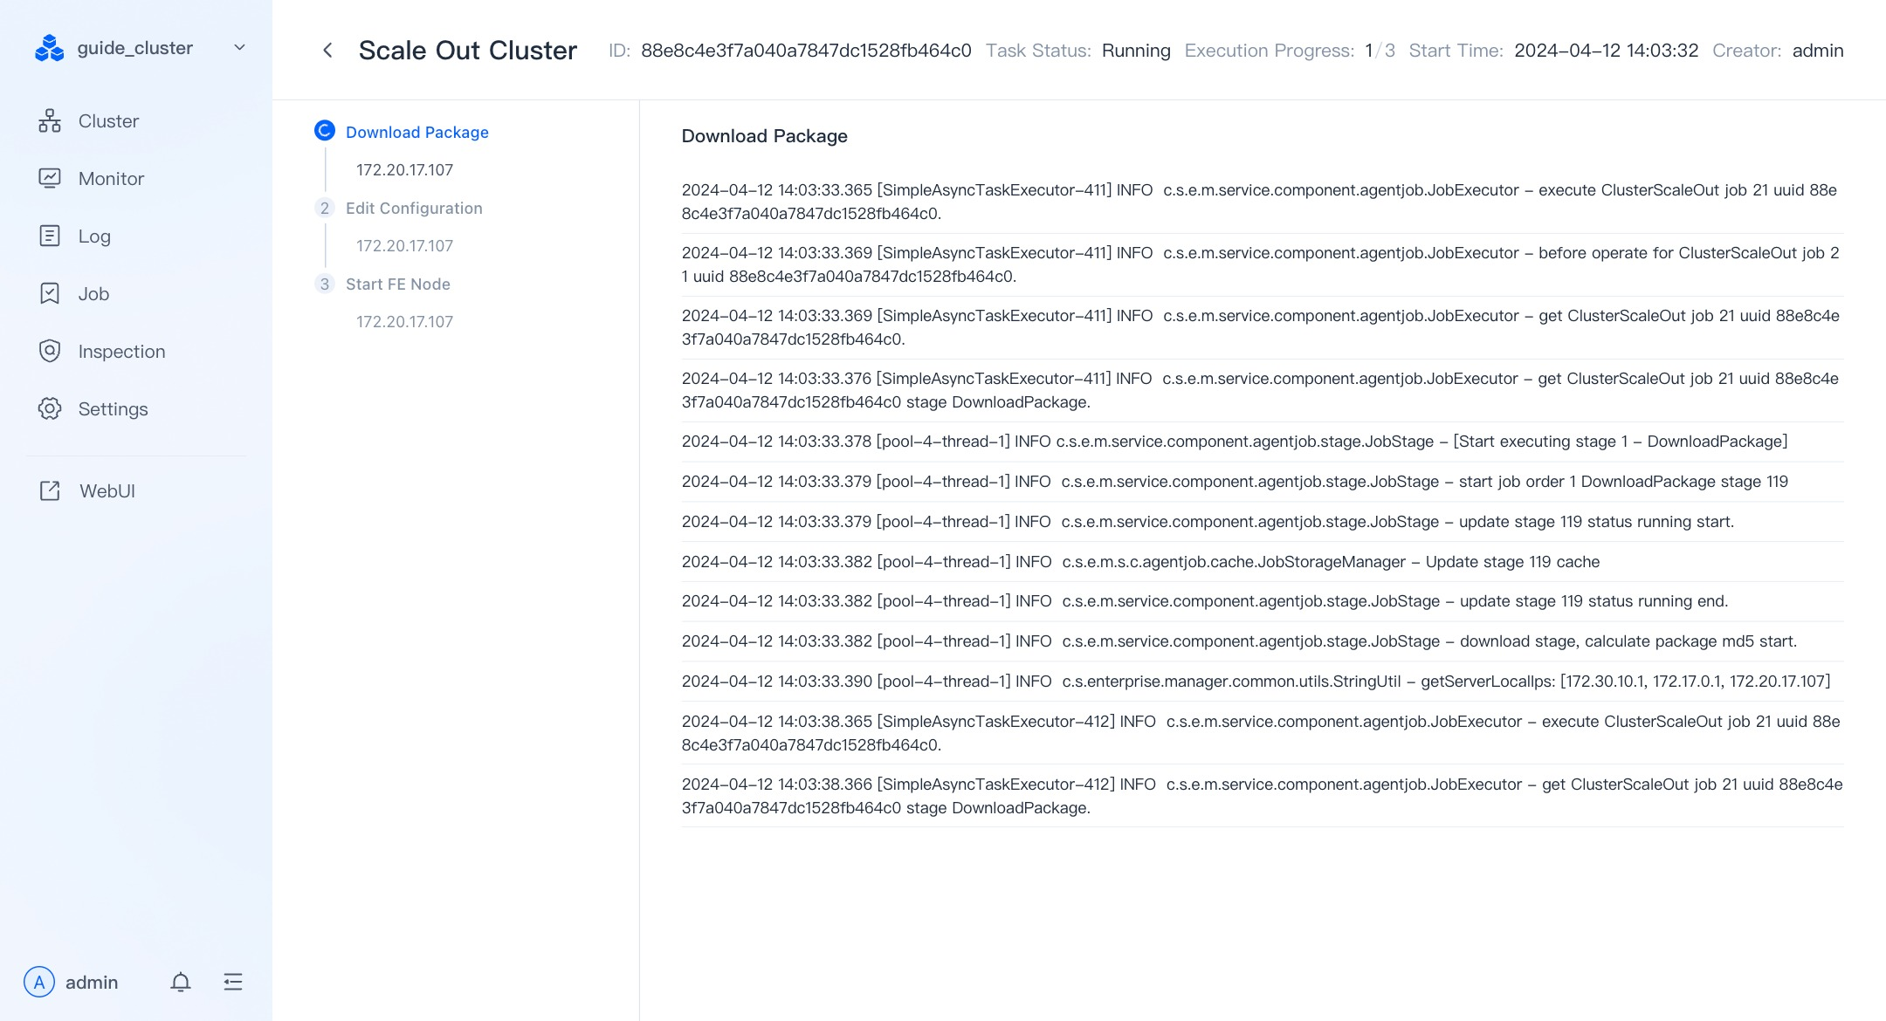Click the task ID 88e8c4e3f7a040a7847dc1528fb464c0
The image size is (1886, 1021).
coord(806,51)
